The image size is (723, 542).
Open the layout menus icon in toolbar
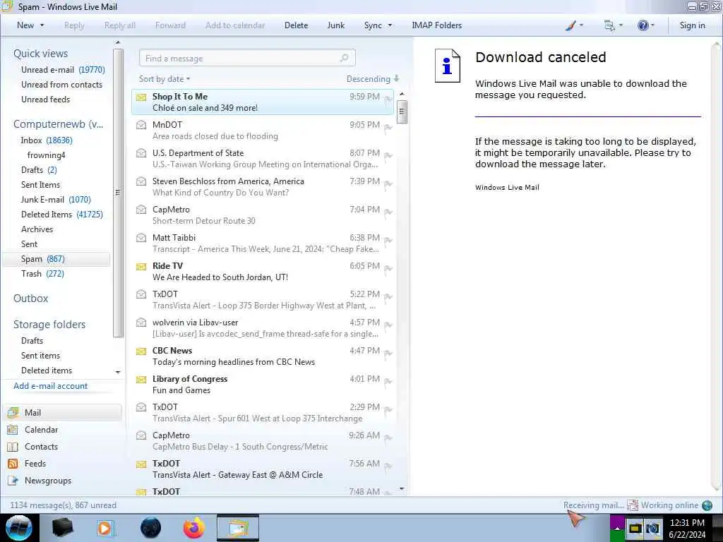coord(609,25)
